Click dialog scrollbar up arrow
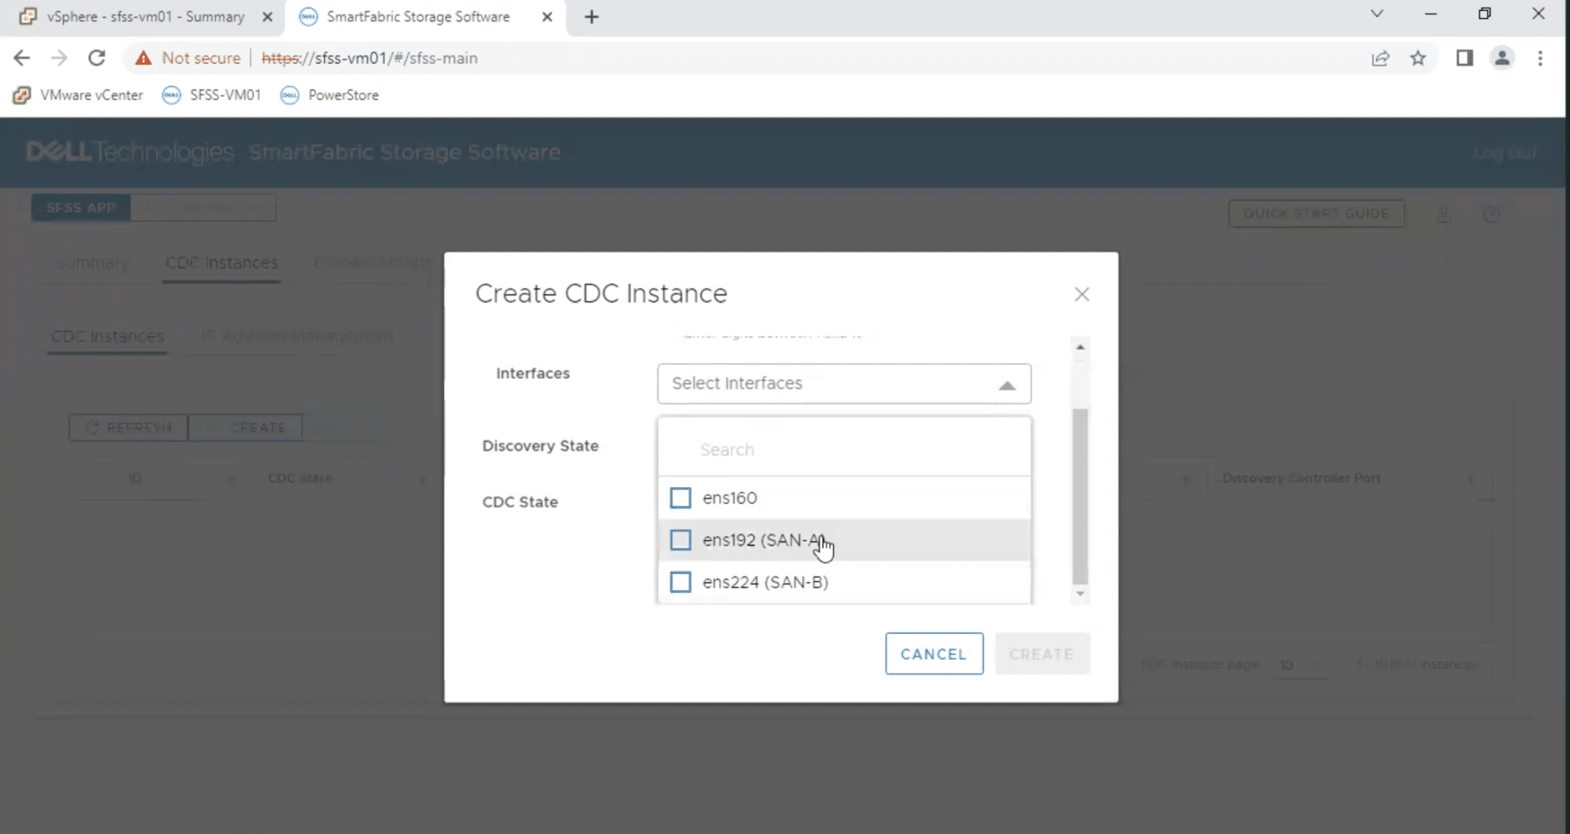The height and width of the screenshot is (834, 1570). click(1080, 347)
